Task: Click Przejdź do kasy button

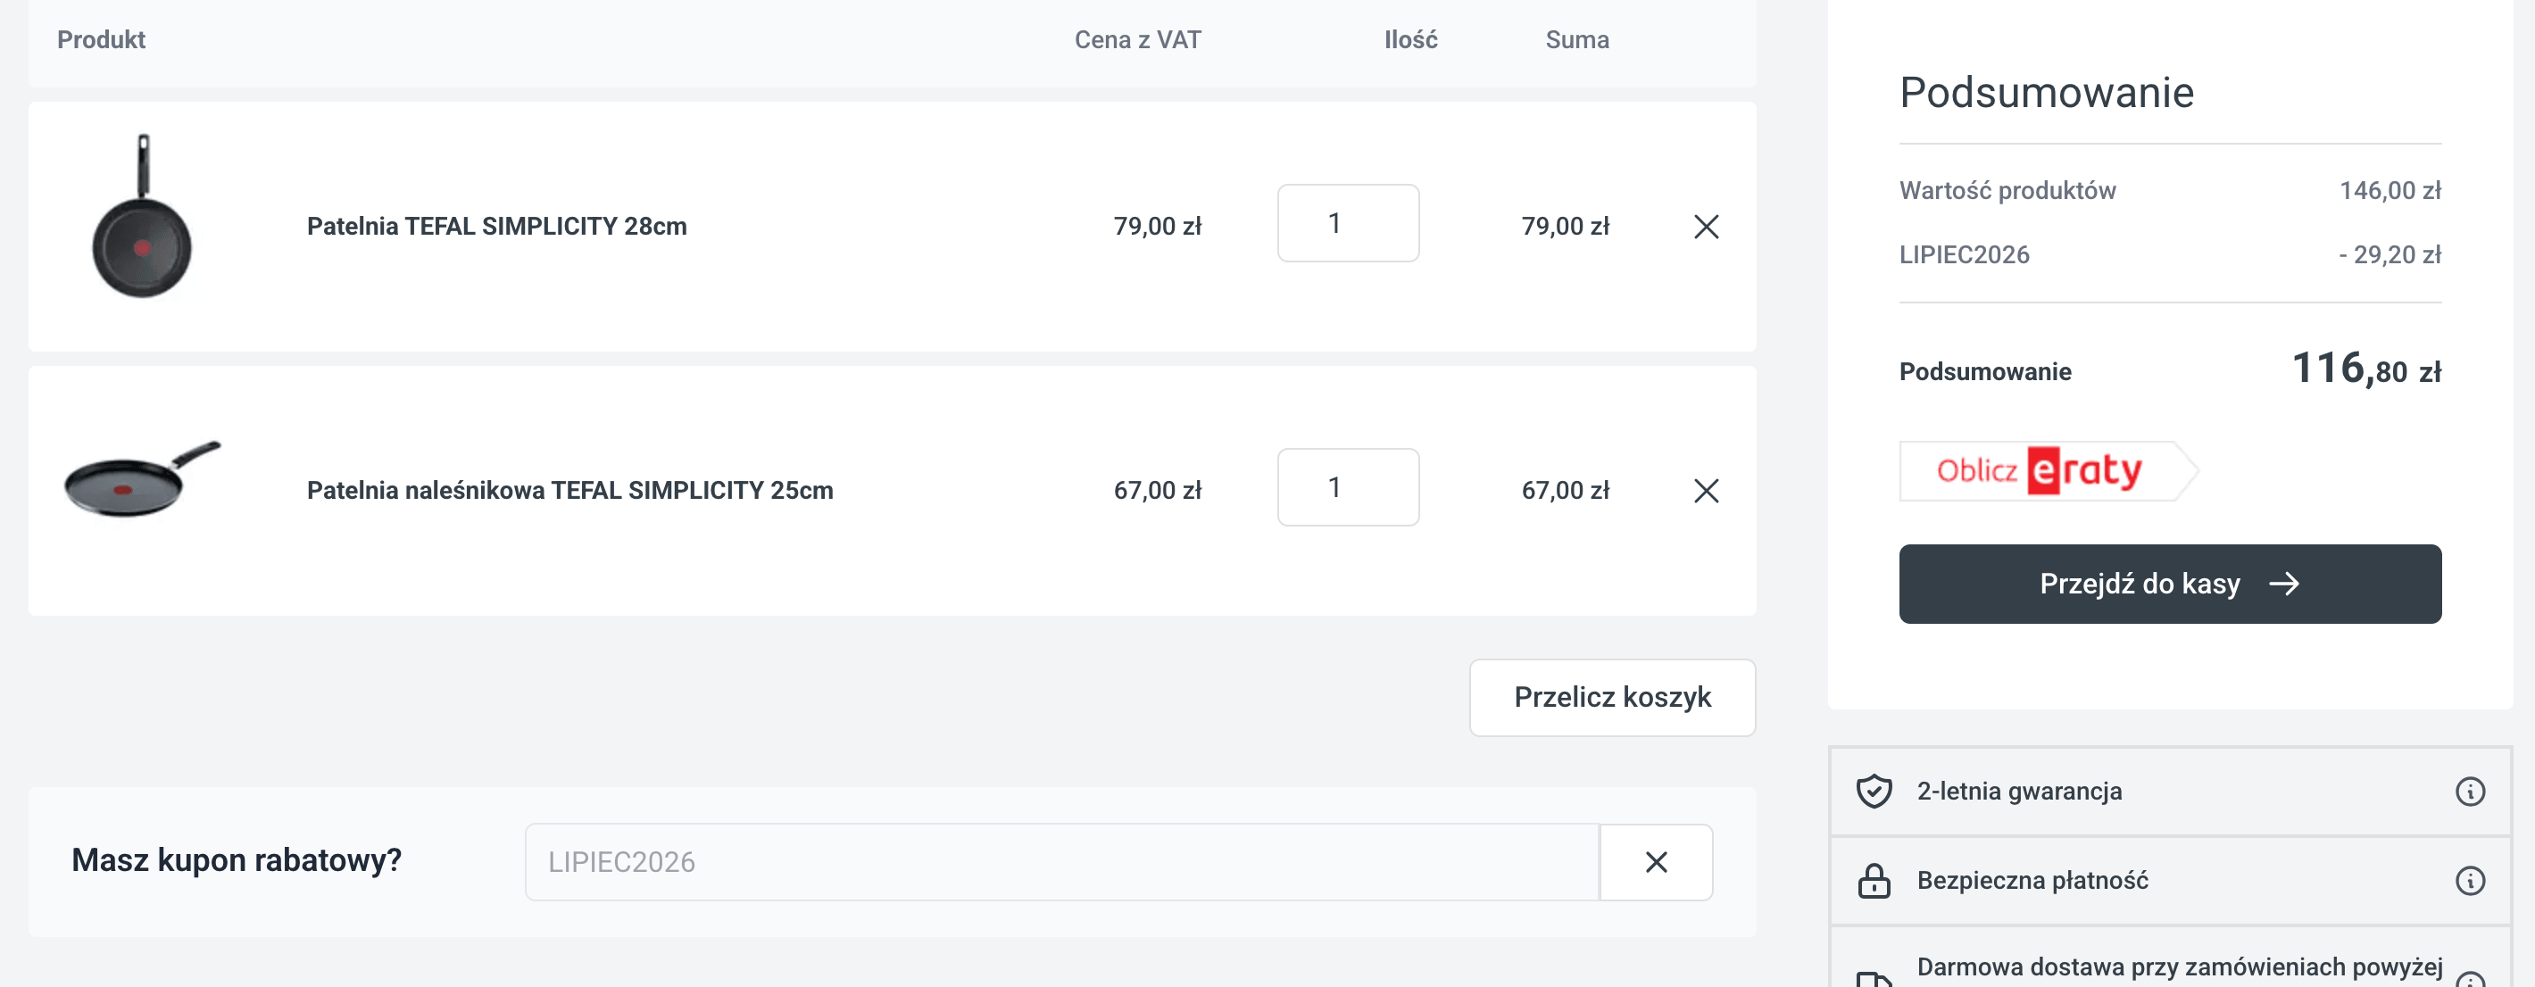Action: [x=2169, y=583]
